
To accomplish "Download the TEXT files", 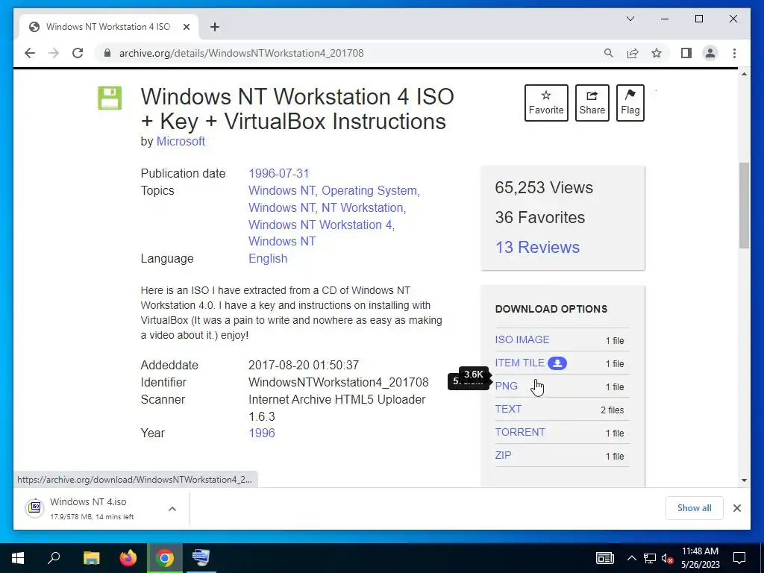I will point(508,409).
